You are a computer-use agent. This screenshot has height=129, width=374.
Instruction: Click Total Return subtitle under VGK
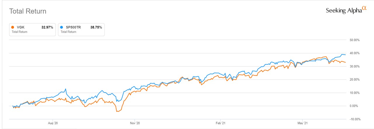point(19,32)
